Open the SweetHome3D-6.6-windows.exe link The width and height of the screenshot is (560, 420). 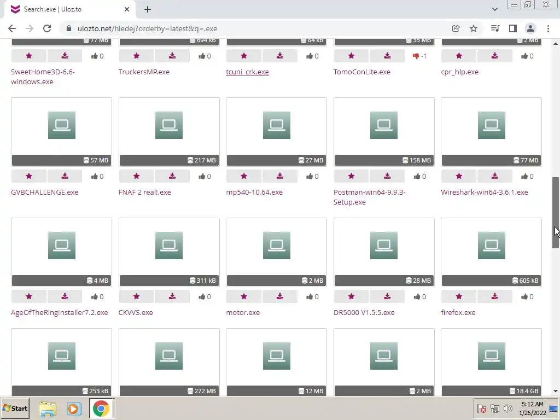pos(43,77)
